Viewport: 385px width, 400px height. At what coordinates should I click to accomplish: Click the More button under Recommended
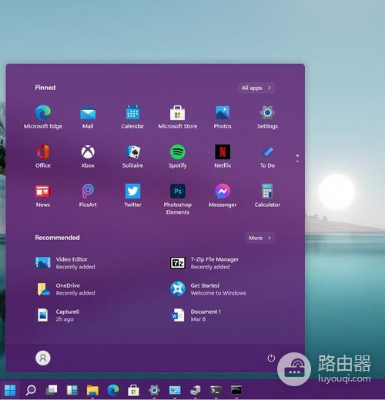260,238
